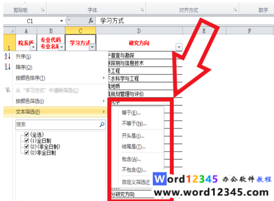The image size is (274, 201).
Task: Click the formula bar showing 学习方式
Action: pos(184,21)
